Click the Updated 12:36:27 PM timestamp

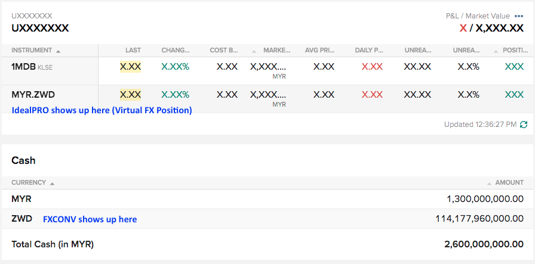coord(481,125)
